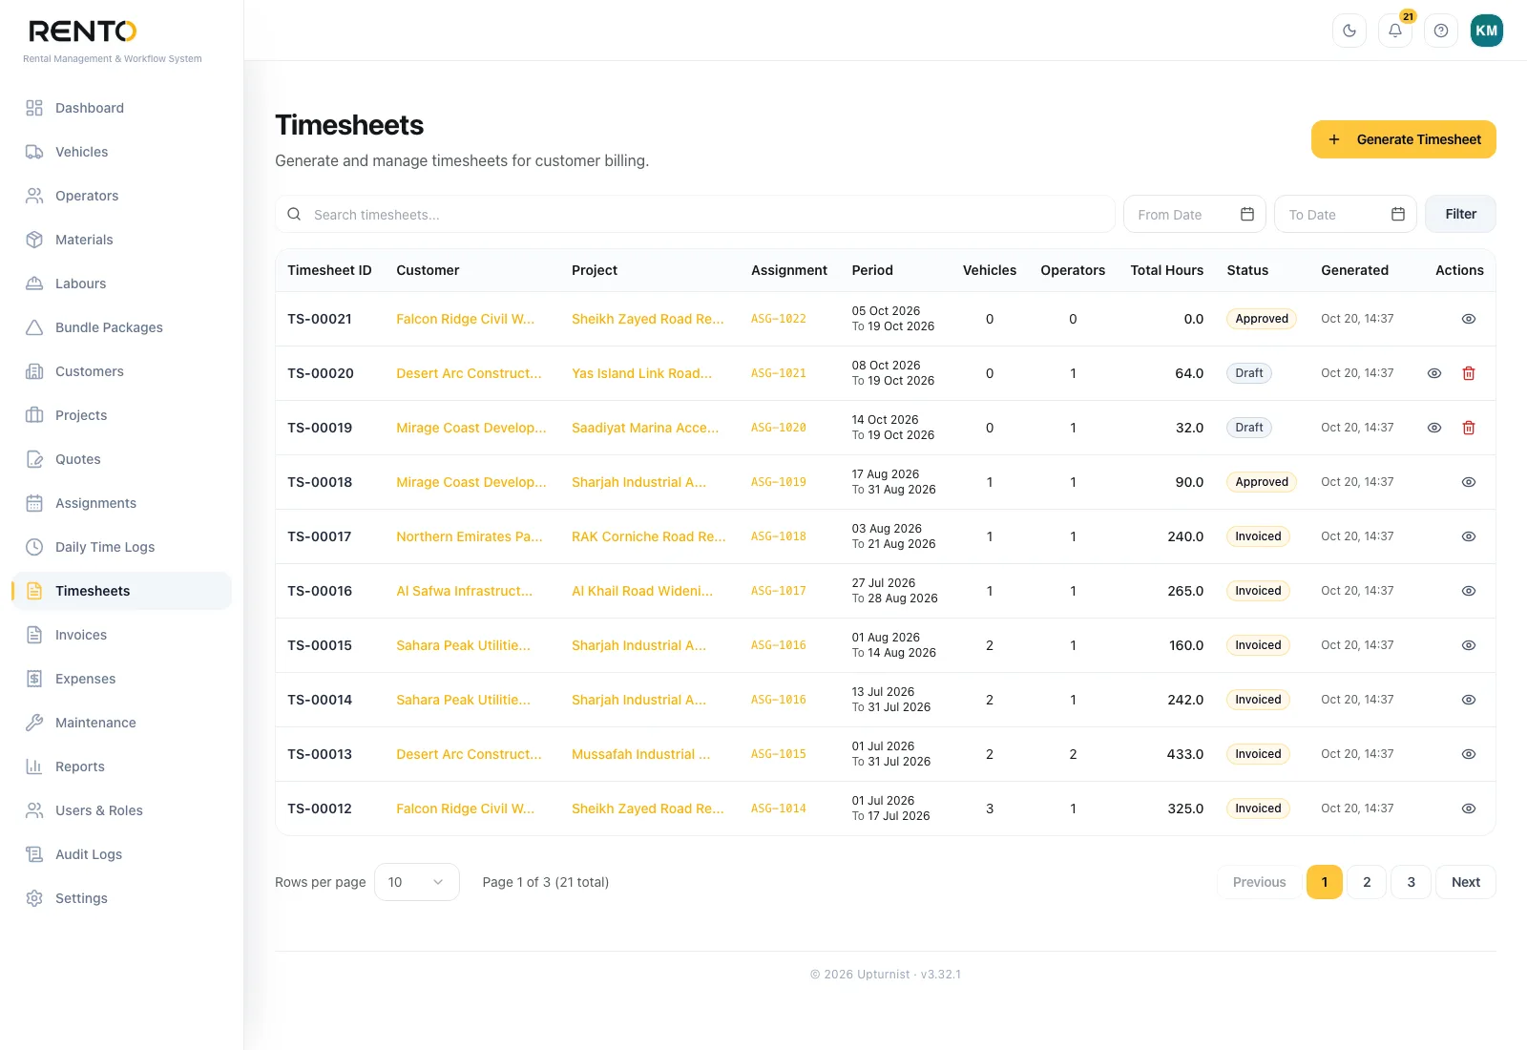Go to the Next page

coord(1466,882)
